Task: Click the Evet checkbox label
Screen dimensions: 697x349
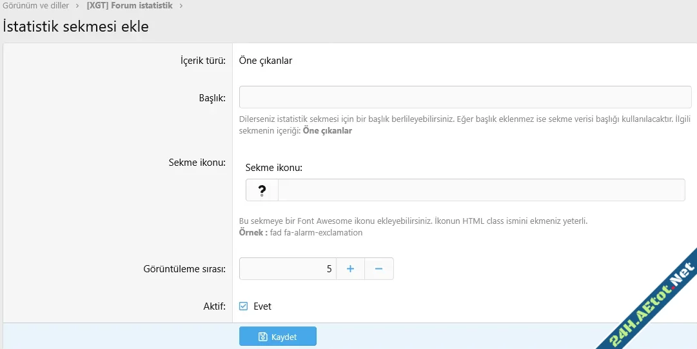Action: point(262,306)
